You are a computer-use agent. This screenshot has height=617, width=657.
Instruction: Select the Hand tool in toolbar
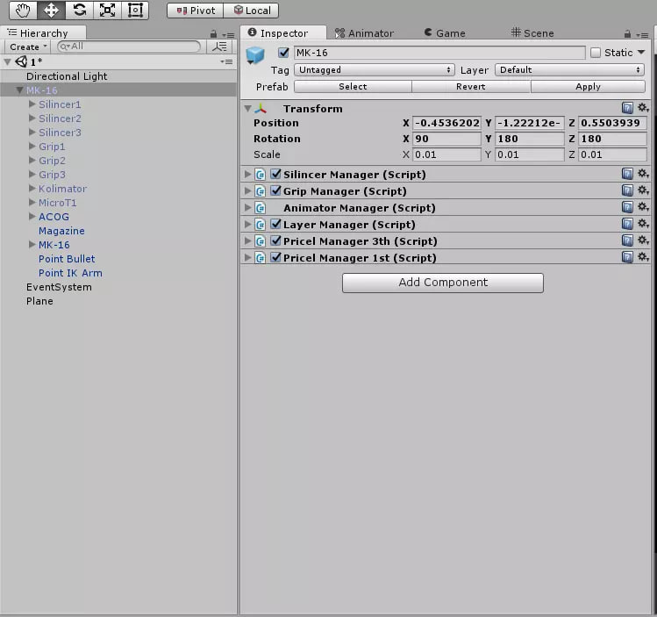[24, 11]
